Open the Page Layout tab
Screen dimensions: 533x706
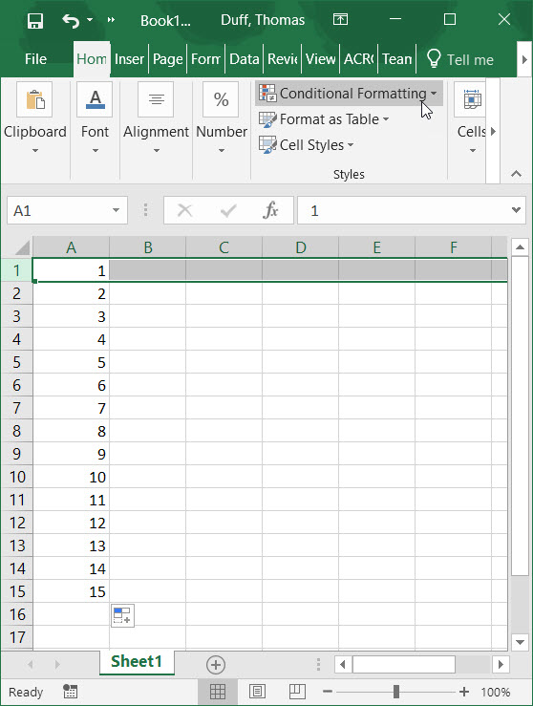click(167, 59)
